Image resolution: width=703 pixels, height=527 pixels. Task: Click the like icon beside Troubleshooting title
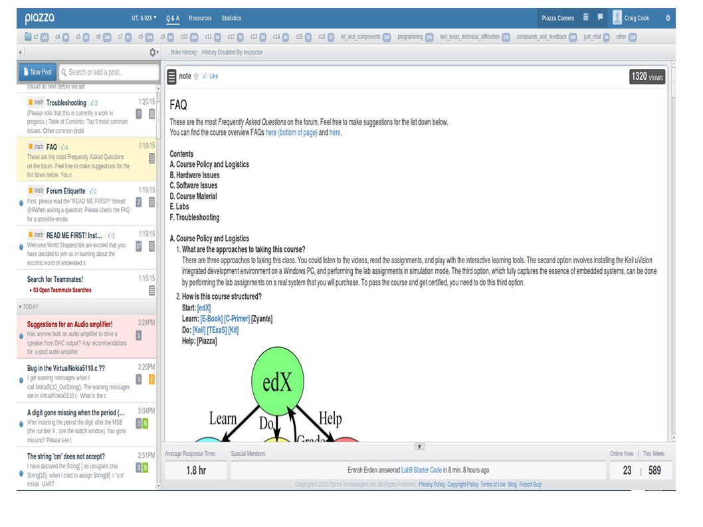tap(94, 103)
